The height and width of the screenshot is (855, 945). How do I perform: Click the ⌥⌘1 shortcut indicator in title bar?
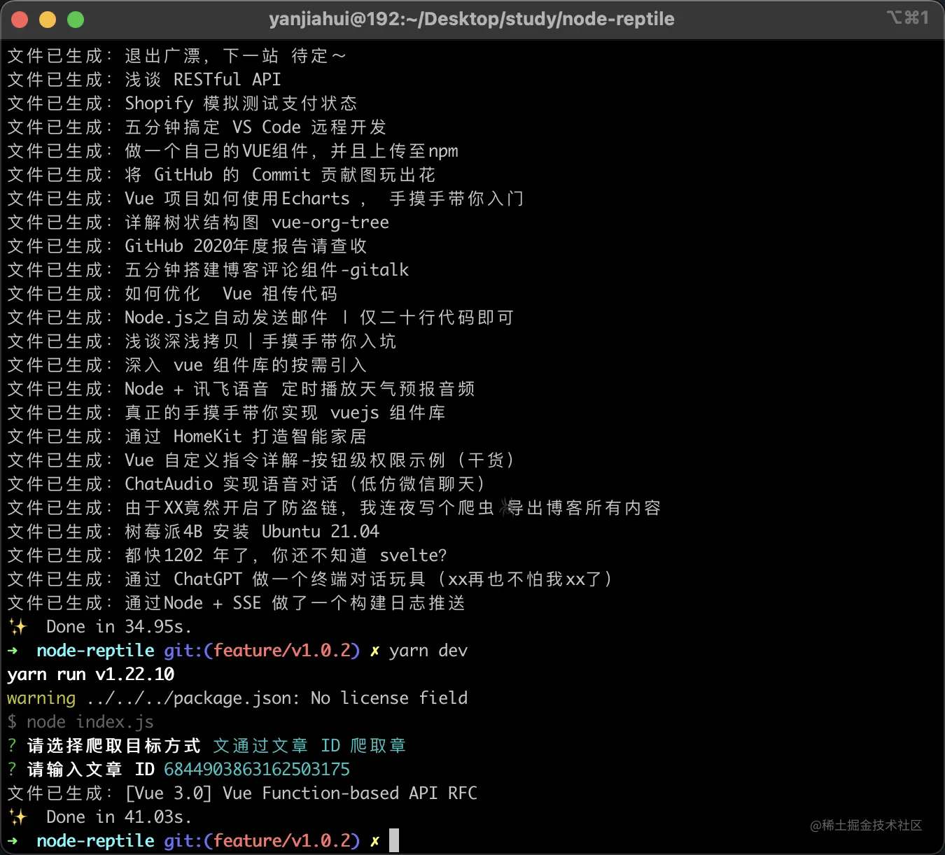[x=907, y=18]
